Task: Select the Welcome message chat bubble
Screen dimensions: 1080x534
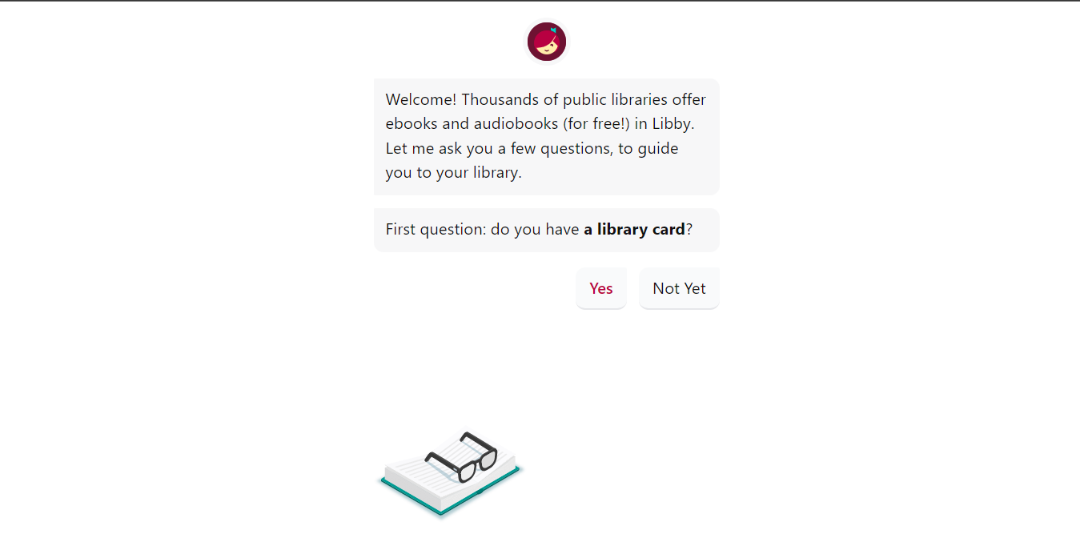Action: point(547,136)
